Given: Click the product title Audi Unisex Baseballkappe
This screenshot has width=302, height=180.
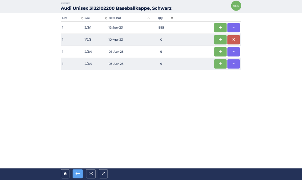Looking at the screenshot, I should (x=116, y=8).
